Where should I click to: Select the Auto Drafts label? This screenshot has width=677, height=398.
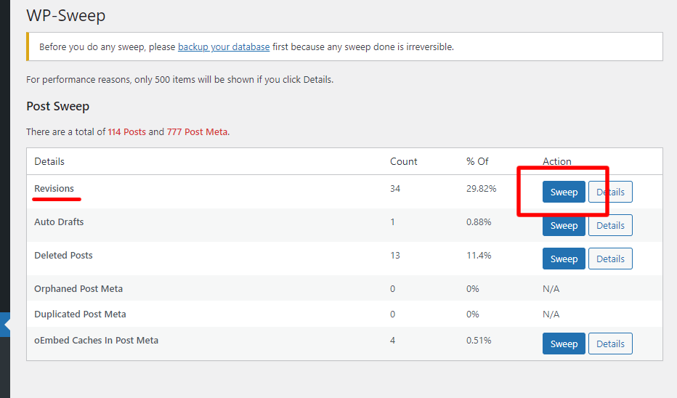(59, 222)
